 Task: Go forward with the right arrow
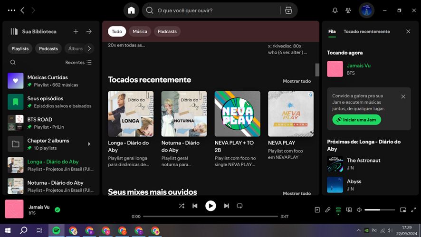click(x=33, y=10)
